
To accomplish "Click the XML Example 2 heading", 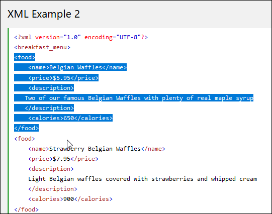I will point(44,14).
